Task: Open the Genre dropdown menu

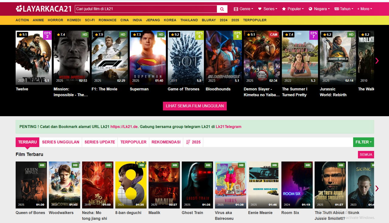Action: [x=243, y=9]
